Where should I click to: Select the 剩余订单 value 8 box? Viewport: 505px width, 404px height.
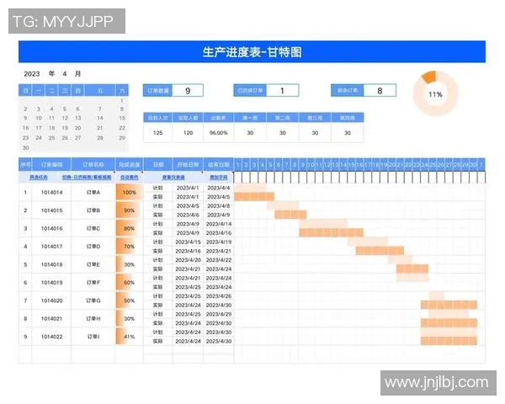point(380,91)
